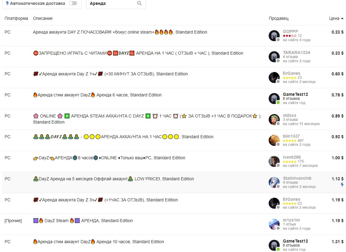Open ivank286 seller avatar
Image resolution: width=346 pixels, height=252 pixels.
274,161
